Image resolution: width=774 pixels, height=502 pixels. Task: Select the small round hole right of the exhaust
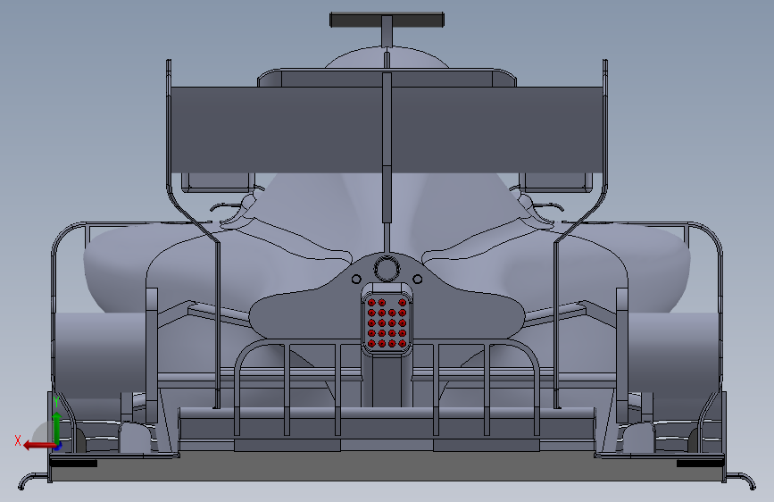pos(417,280)
